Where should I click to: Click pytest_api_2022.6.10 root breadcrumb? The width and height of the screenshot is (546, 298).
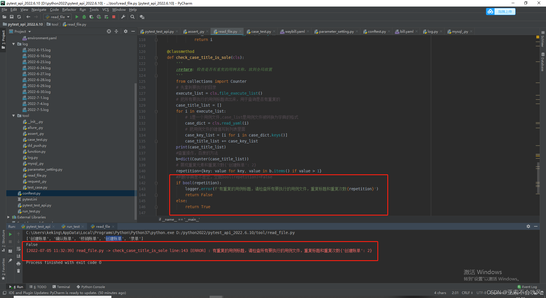(x=23, y=24)
